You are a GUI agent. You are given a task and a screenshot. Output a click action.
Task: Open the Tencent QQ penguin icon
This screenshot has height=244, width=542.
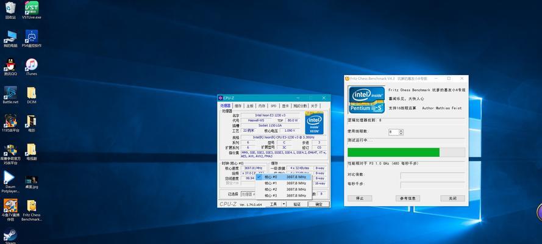[x=10, y=66]
